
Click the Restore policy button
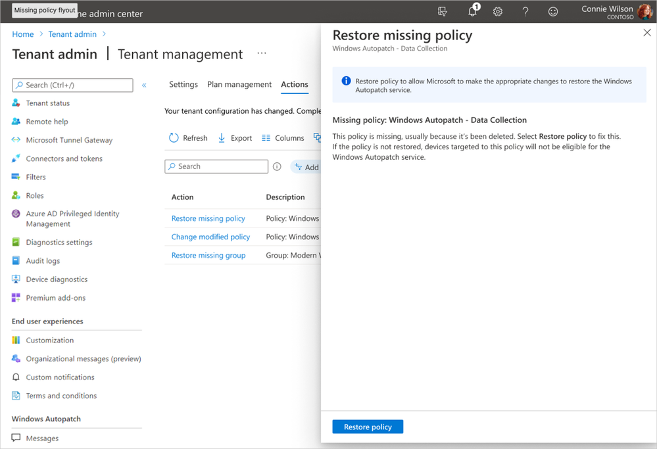(x=368, y=427)
